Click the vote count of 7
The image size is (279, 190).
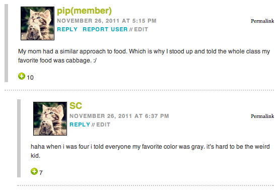tap(41, 173)
